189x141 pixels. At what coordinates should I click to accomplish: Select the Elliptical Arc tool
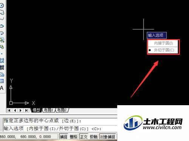(x=2, y=33)
